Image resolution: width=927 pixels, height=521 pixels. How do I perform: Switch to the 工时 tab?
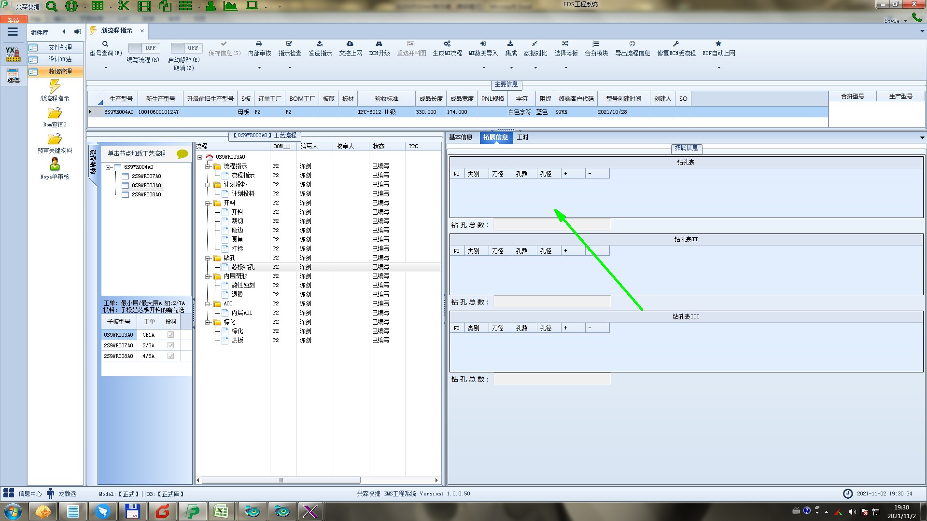point(522,137)
